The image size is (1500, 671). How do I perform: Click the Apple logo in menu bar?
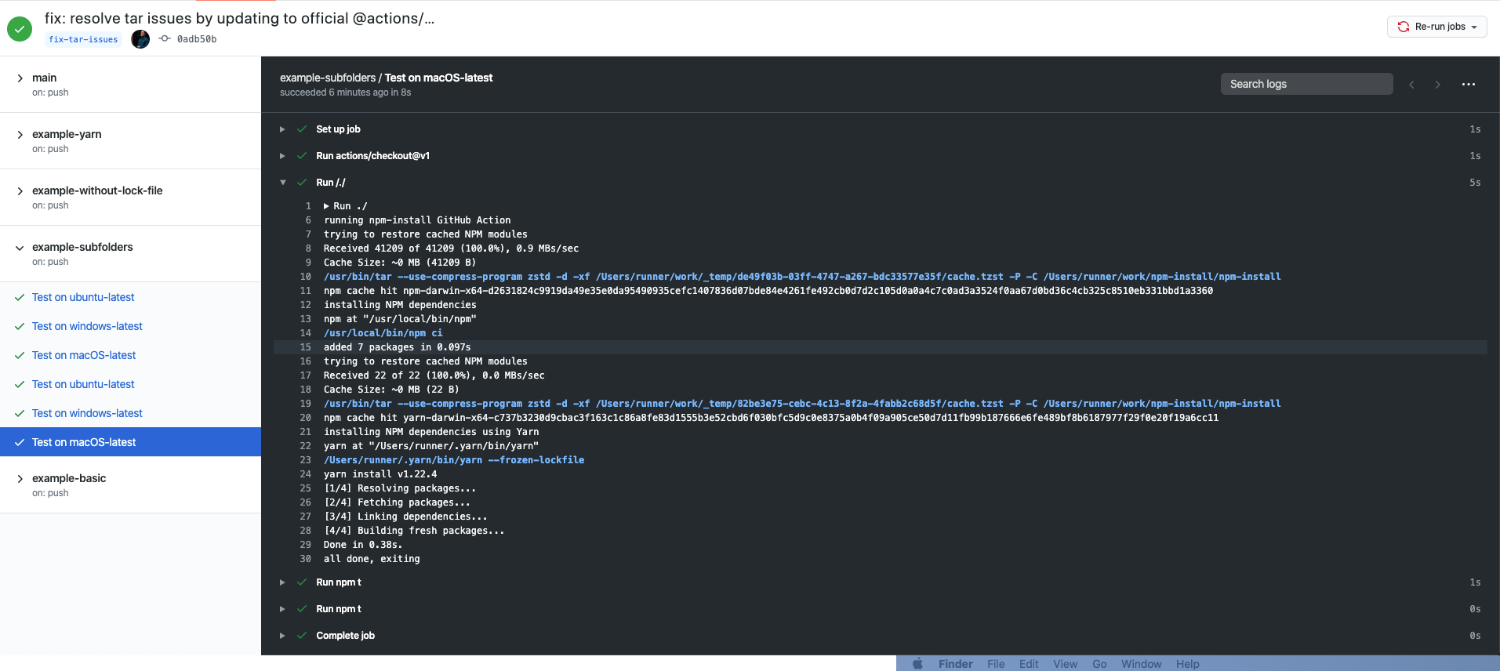[x=917, y=664]
